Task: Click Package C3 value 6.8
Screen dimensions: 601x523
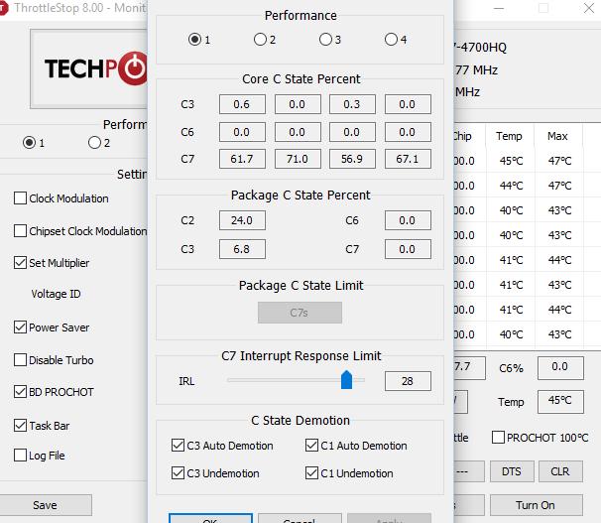Action: click(x=242, y=249)
